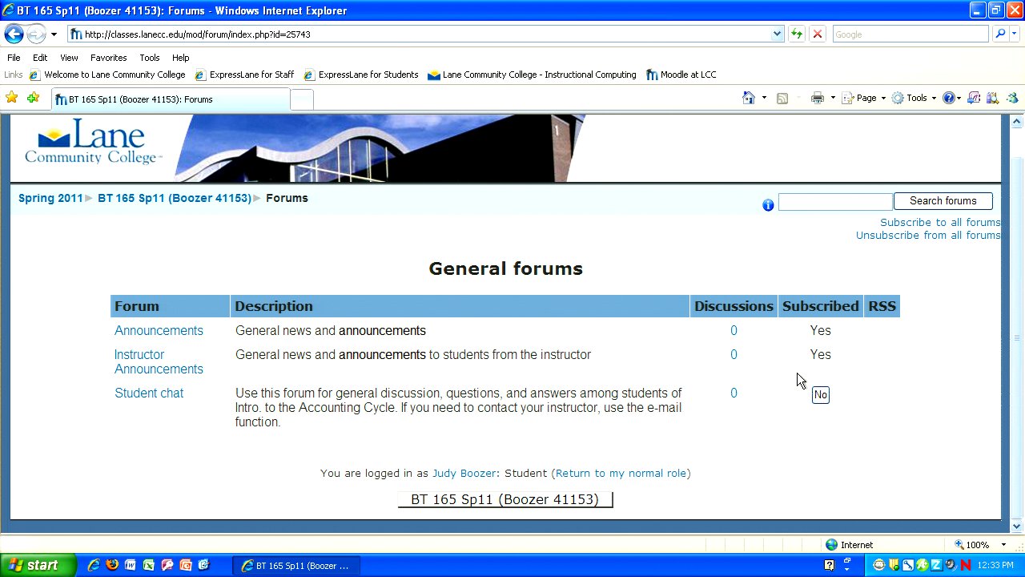Screen dimensions: 1025x577
Task: Open the View menu
Action: [69, 58]
